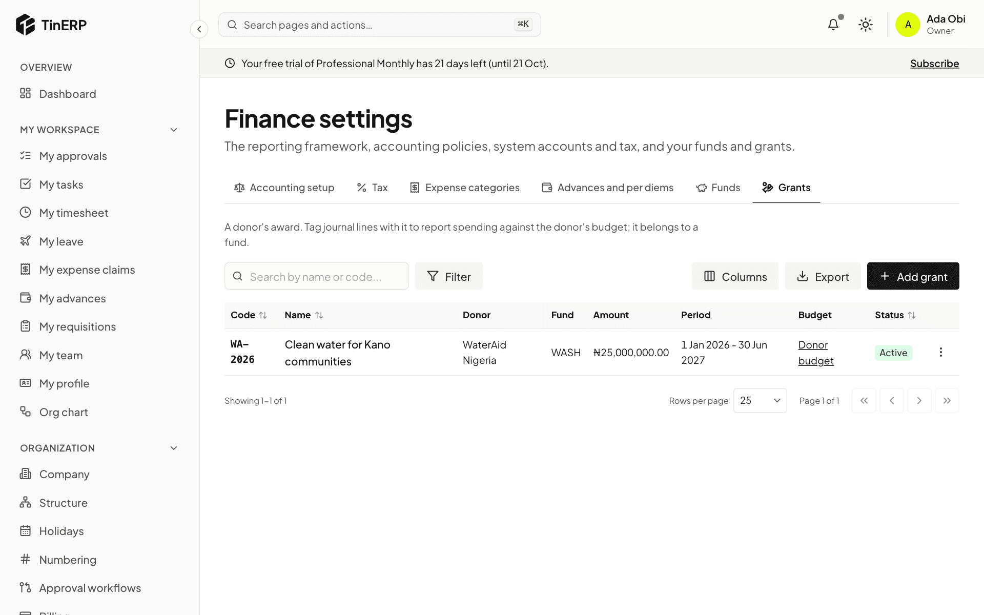The image size is (984, 615).
Task: Focus the Search by name or code field
Action: (x=317, y=276)
